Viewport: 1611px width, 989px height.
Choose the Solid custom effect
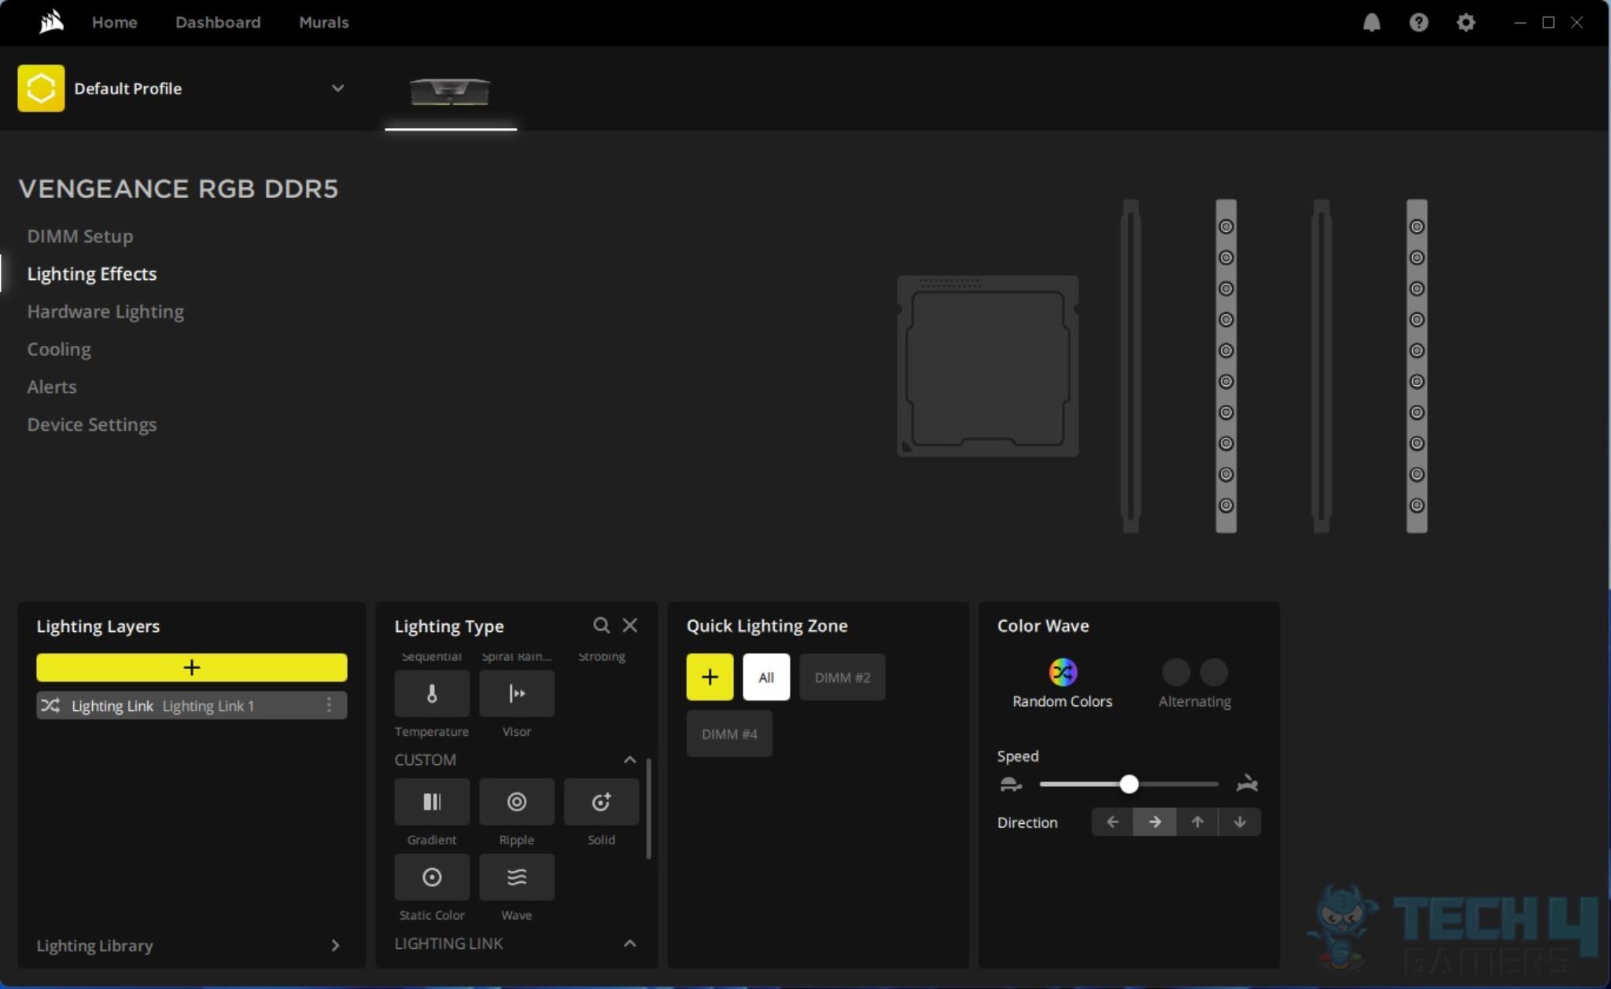(x=602, y=802)
